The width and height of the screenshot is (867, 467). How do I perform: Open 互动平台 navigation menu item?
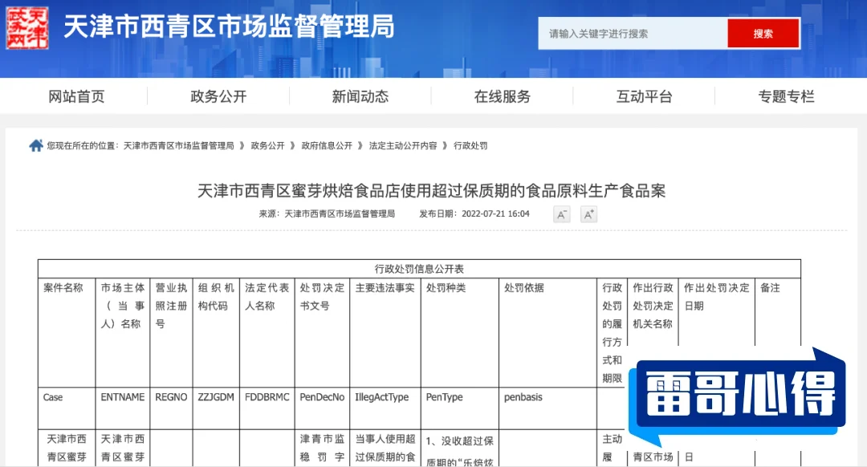tap(644, 97)
